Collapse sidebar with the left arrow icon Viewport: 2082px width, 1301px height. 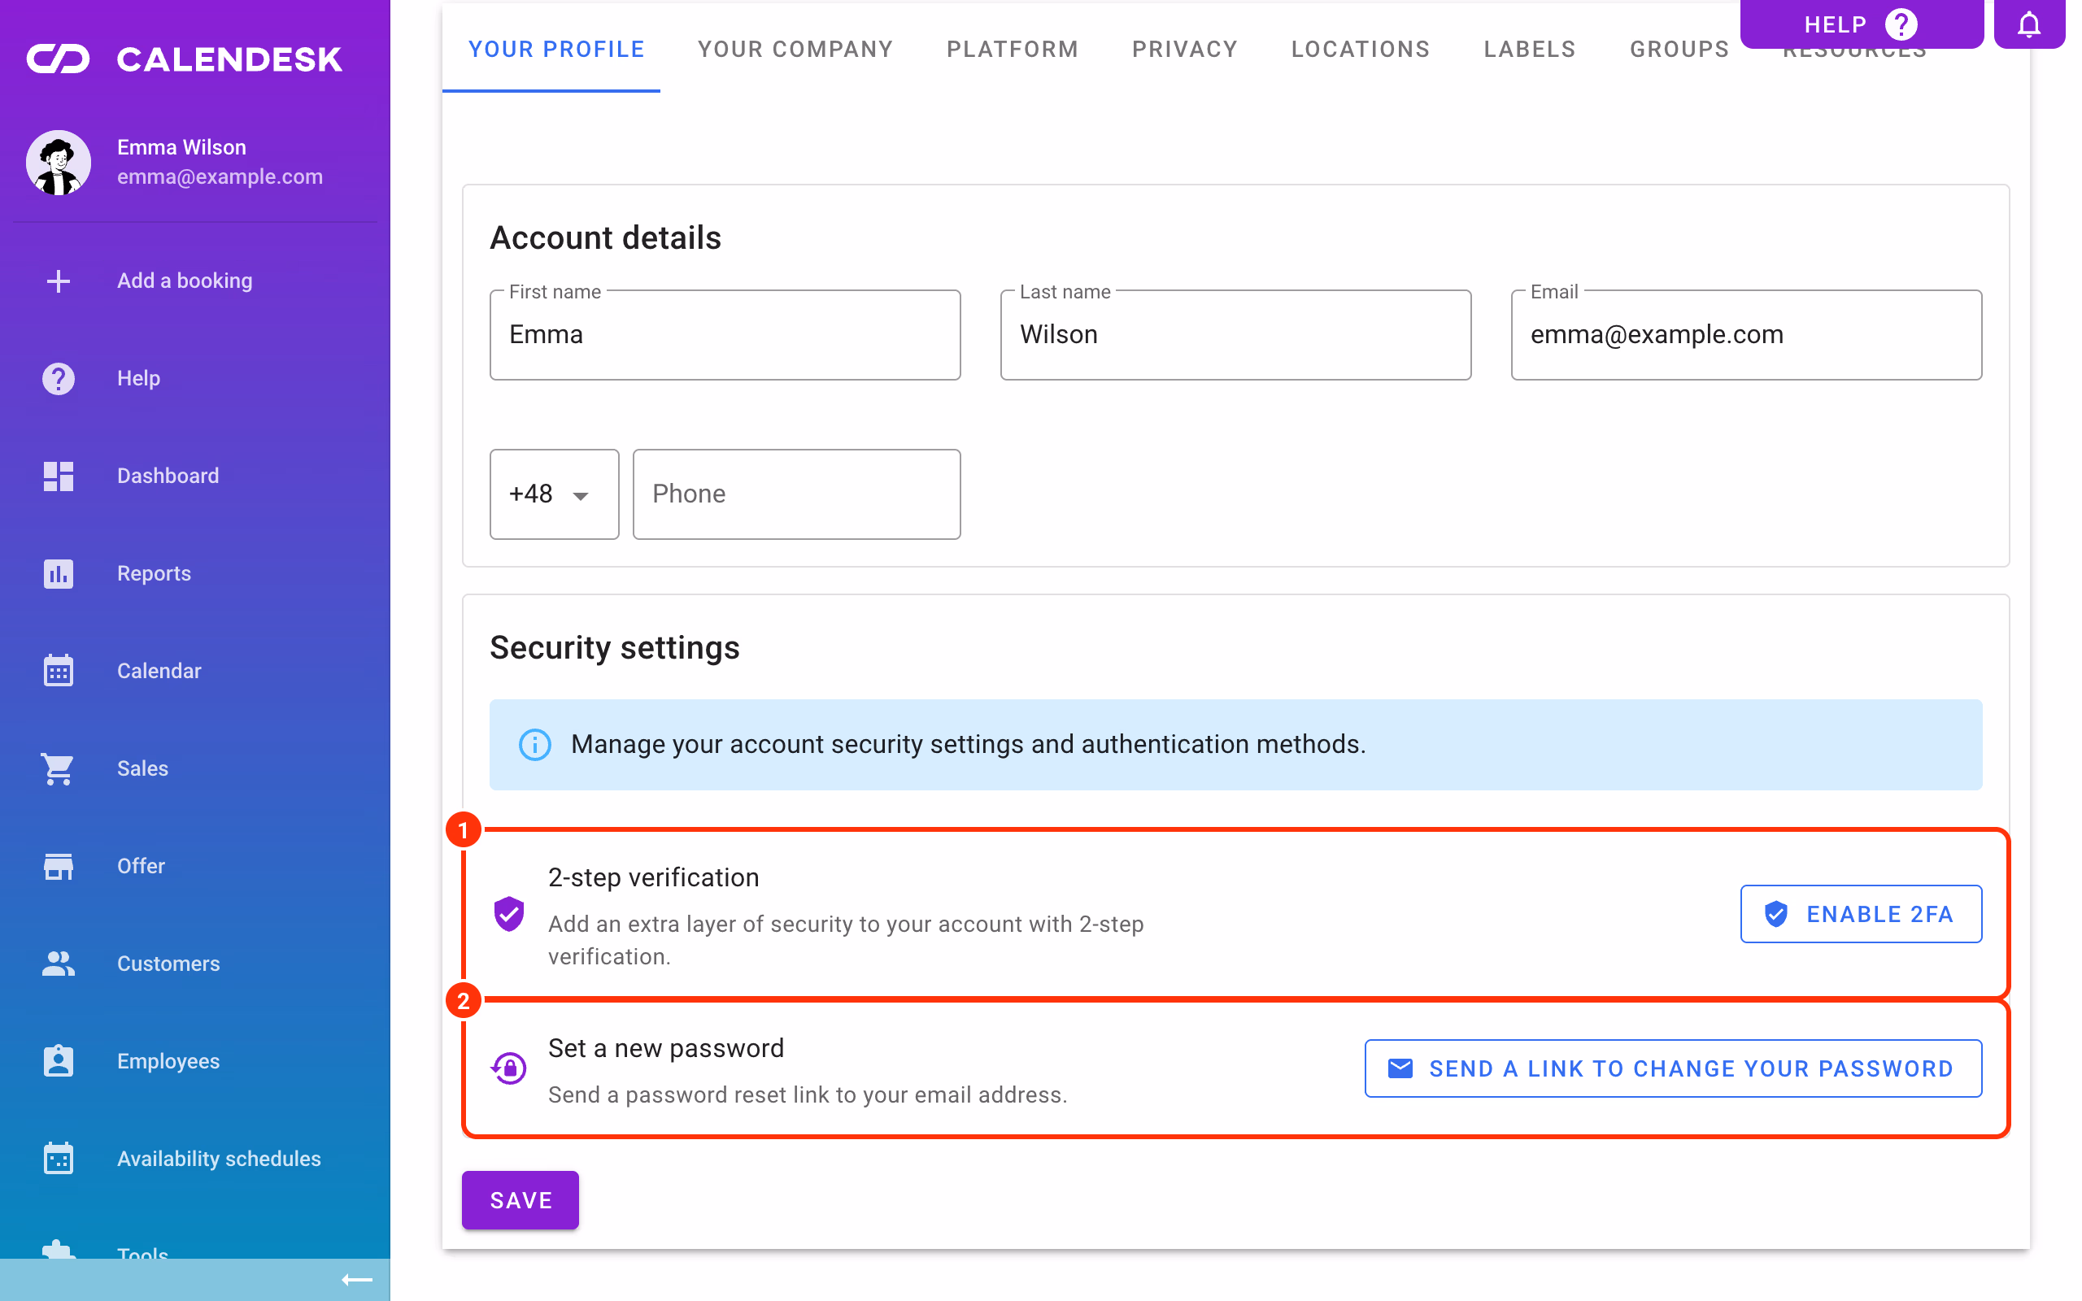coord(356,1280)
